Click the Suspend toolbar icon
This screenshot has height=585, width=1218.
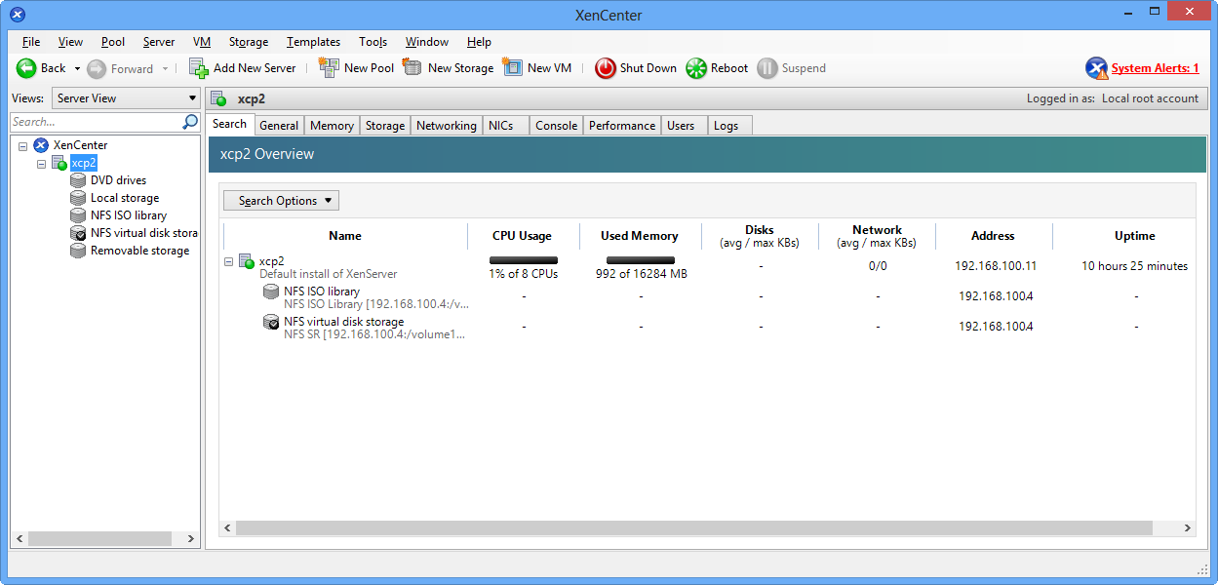[767, 68]
